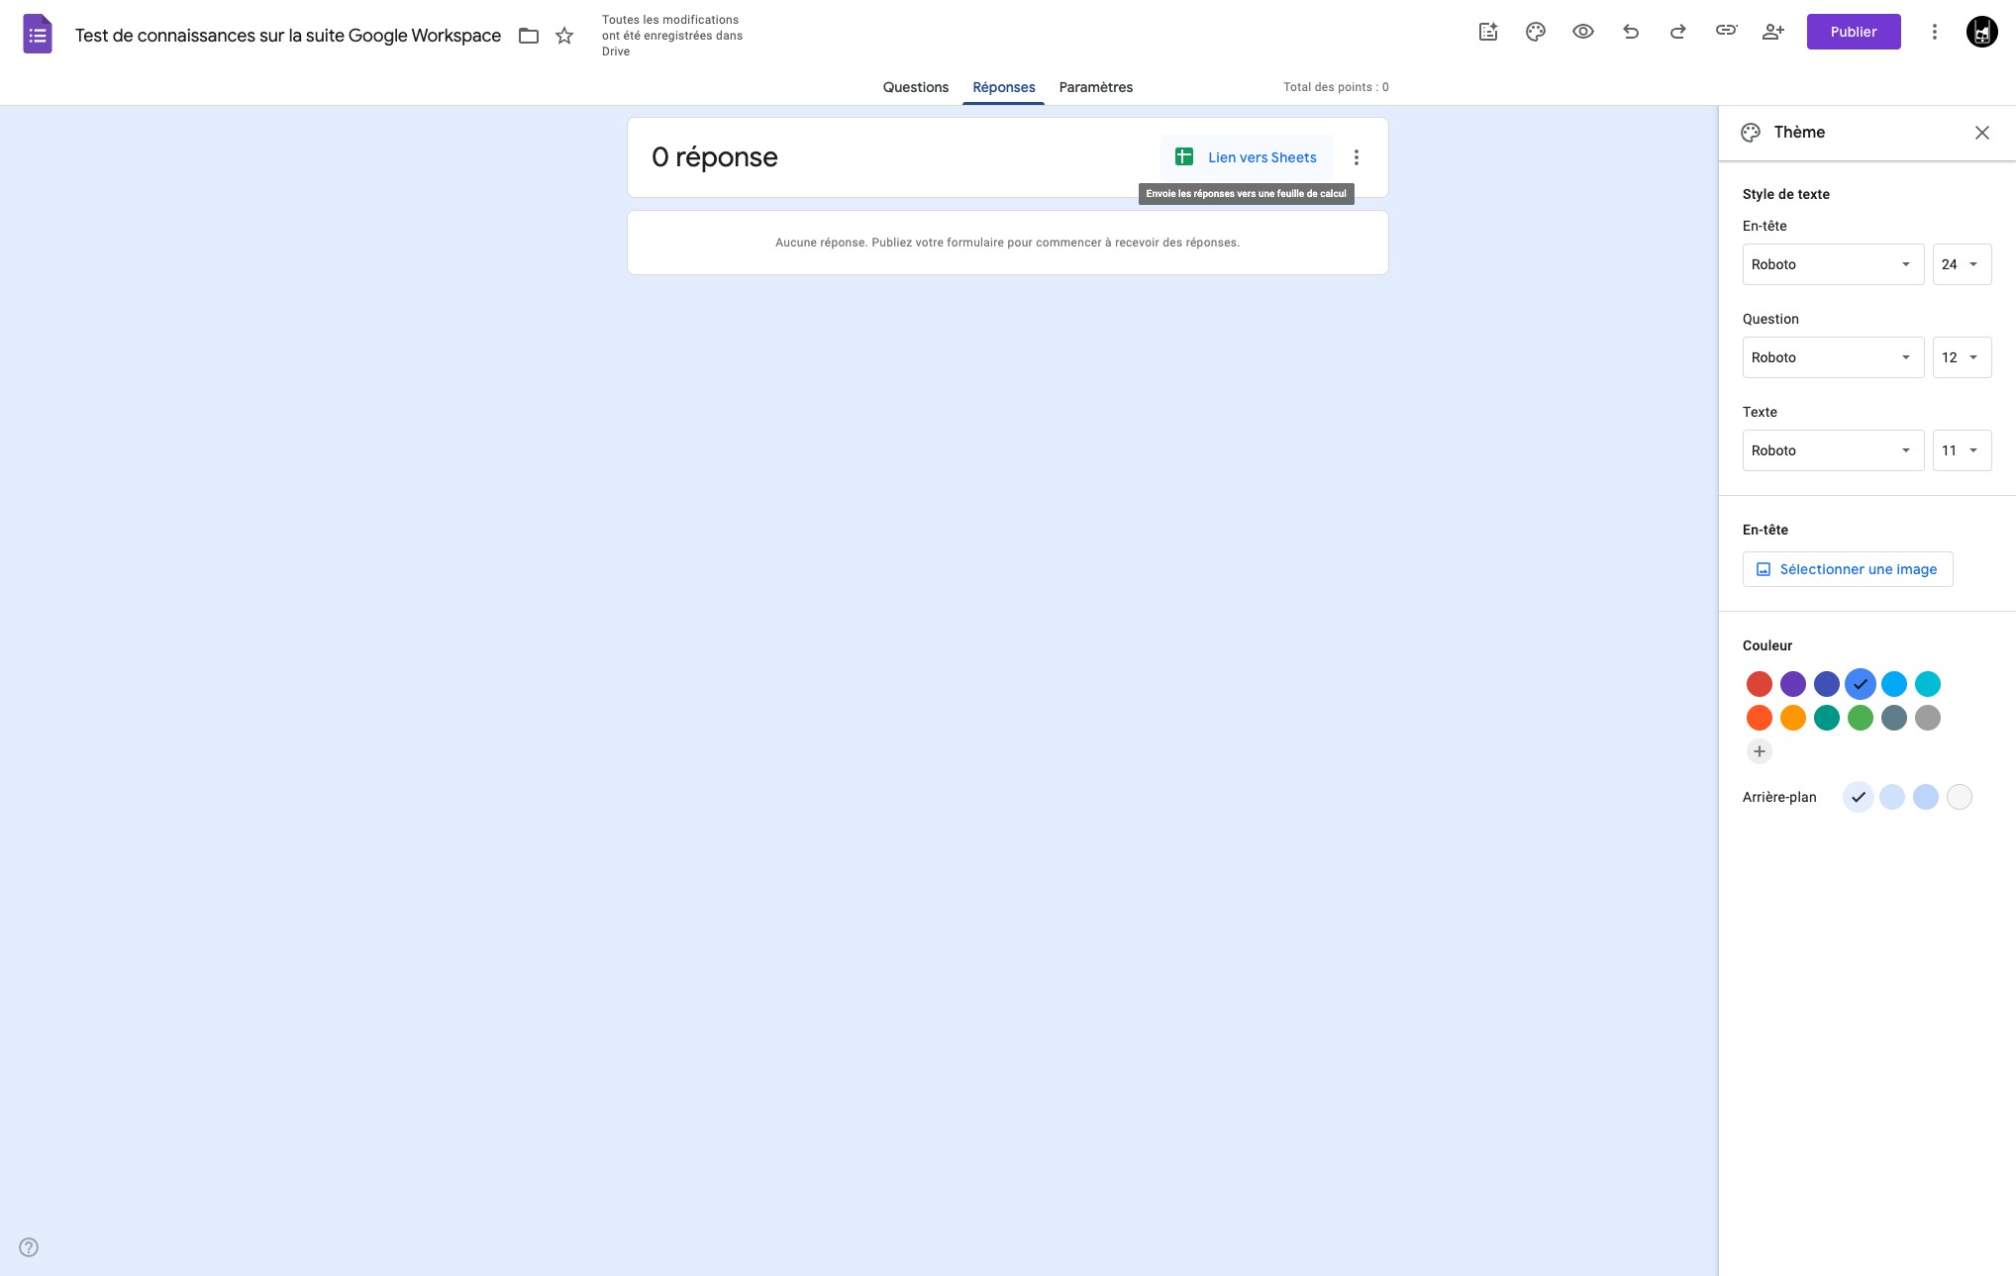Preview the form with eye icon

click(1583, 32)
